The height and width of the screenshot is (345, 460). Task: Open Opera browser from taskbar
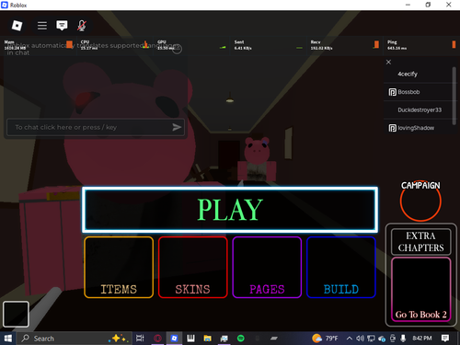157,339
